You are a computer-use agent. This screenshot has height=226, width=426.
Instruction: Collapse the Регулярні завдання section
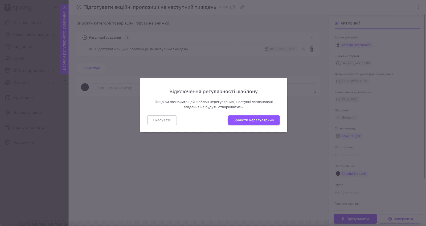(x=312, y=38)
